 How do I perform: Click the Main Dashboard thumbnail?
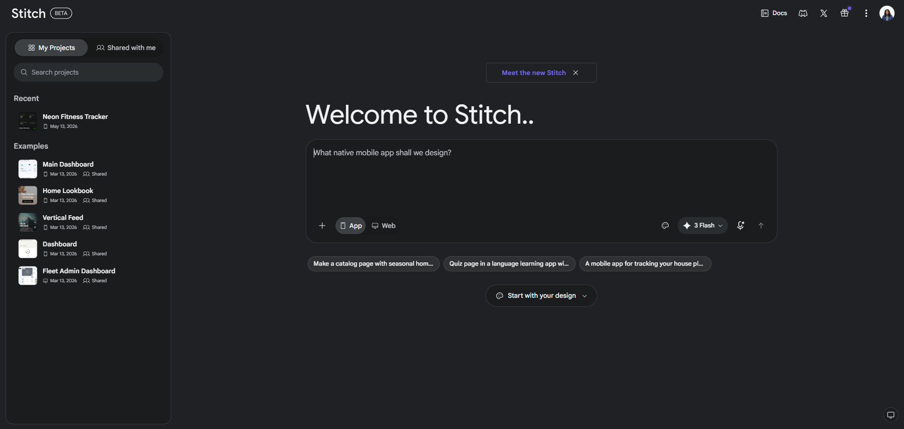tap(28, 169)
